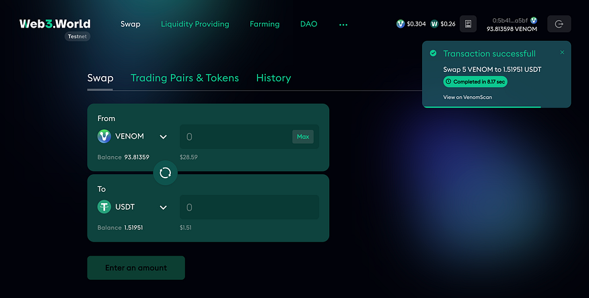The height and width of the screenshot is (298, 589).
Task: Click the To label text
Action: coord(102,189)
